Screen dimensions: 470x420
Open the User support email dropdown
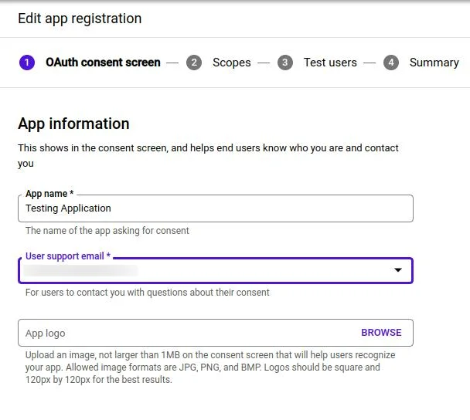[x=216, y=270]
